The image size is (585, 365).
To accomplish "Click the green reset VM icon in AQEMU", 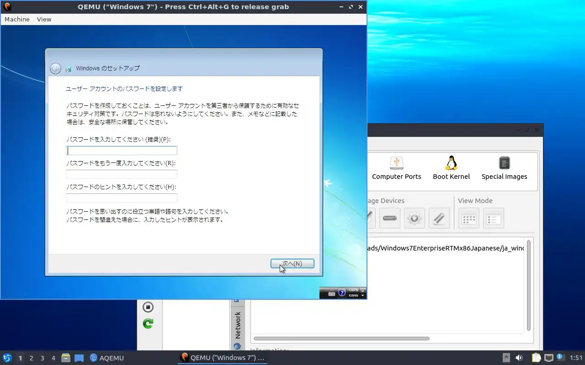I will point(148,323).
